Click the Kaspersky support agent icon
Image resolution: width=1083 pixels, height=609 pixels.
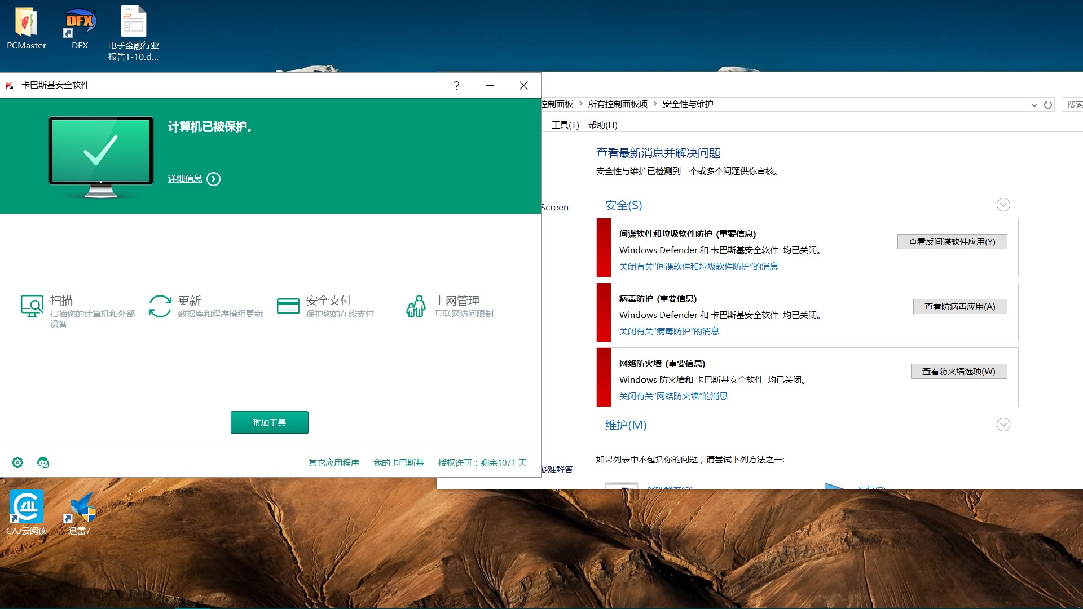(43, 462)
